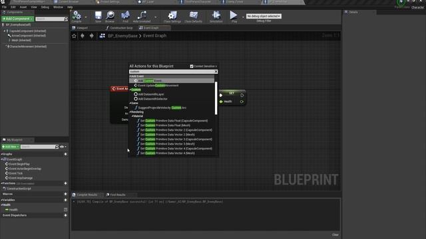Open the Add New dropdown in My Blueprint
The image size is (426, 239).
(x=11, y=147)
